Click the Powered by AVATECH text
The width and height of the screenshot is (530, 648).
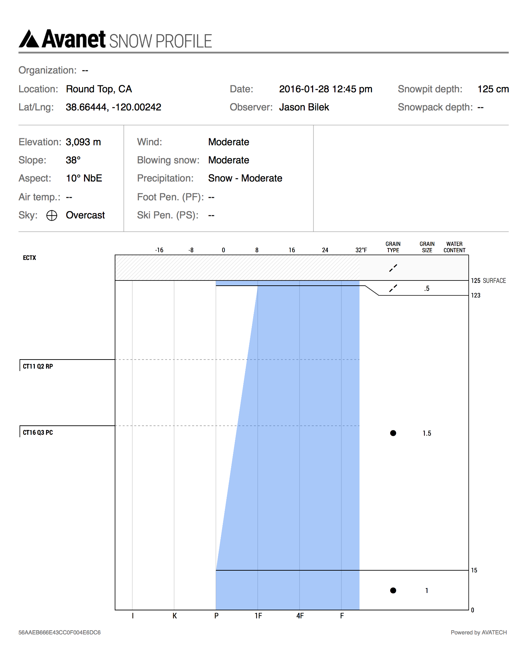click(x=478, y=632)
